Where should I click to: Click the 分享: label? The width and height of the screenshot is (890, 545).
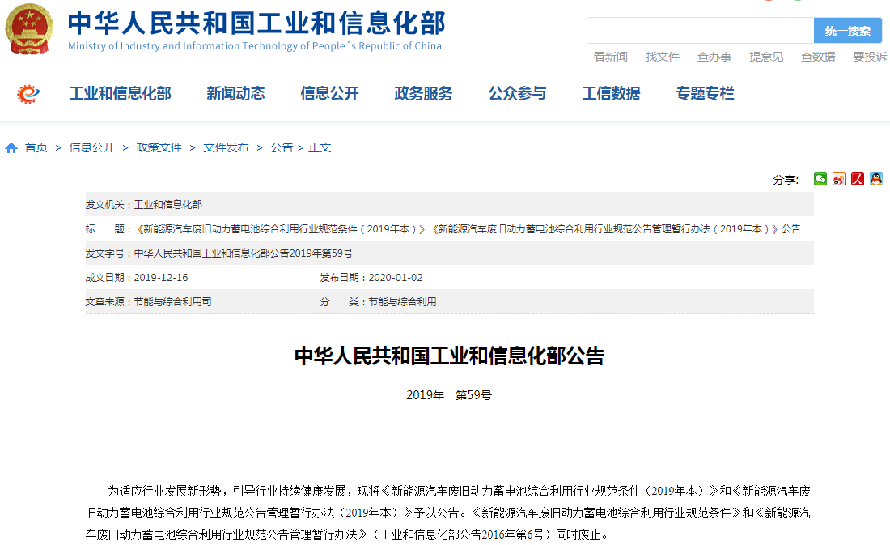(786, 180)
